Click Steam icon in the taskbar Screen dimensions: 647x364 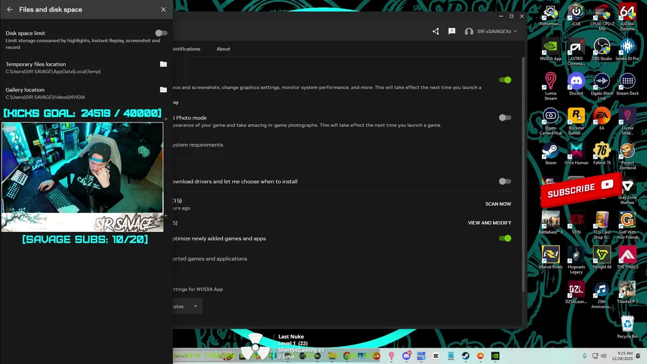pyautogui.click(x=466, y=356)
